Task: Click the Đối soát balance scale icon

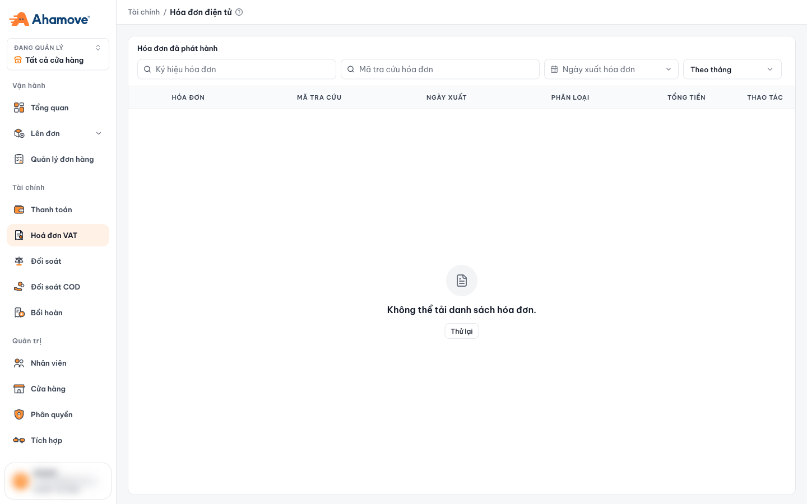Action: pyautogui.click(x=19, y=261)
